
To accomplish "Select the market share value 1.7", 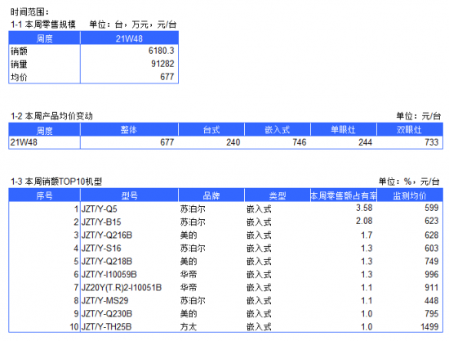I will (x=367, y=236).
